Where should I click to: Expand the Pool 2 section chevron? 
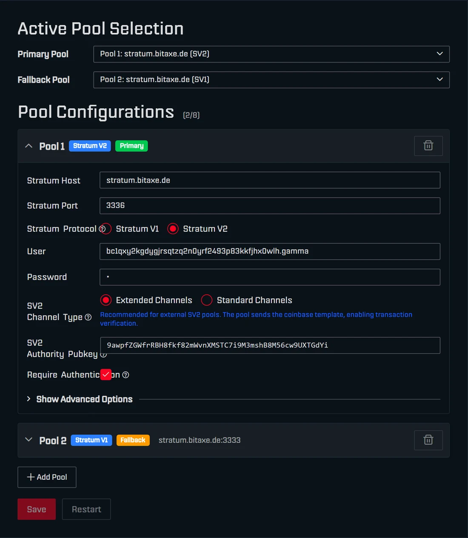[x=29, y=440]
